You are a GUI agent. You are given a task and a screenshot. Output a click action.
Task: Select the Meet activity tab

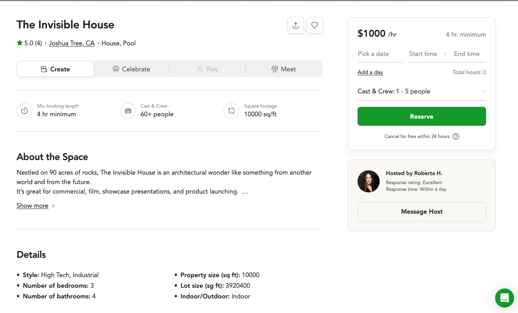283,69
